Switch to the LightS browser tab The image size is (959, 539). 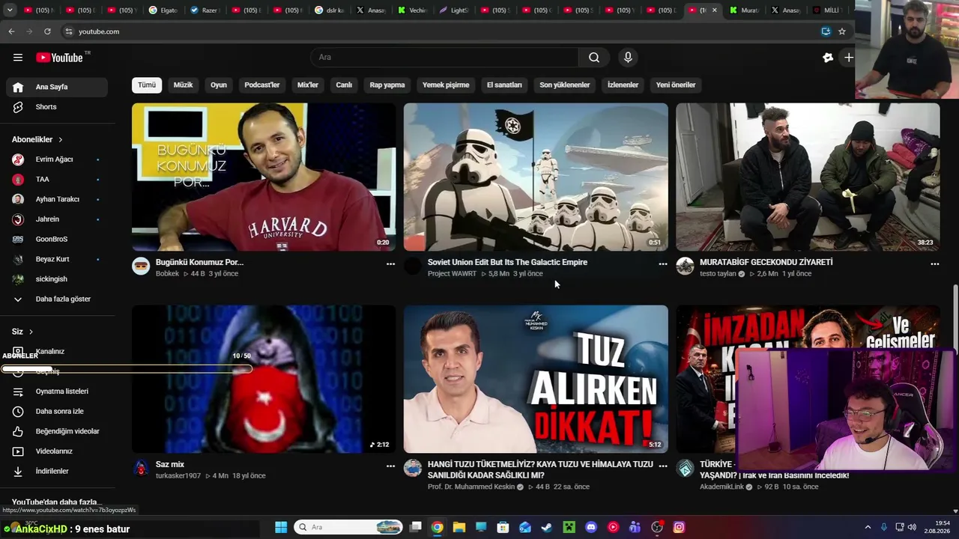click(453, 10)
